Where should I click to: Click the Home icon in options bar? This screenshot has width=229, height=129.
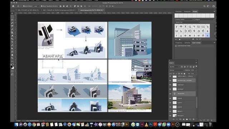pyautogui.click(x=13, y=6)
